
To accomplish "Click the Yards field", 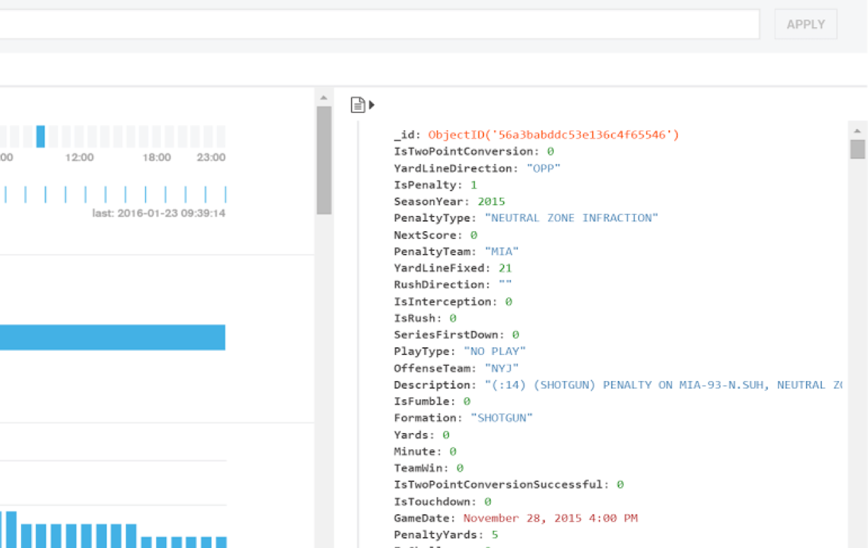I will [422, 434].
